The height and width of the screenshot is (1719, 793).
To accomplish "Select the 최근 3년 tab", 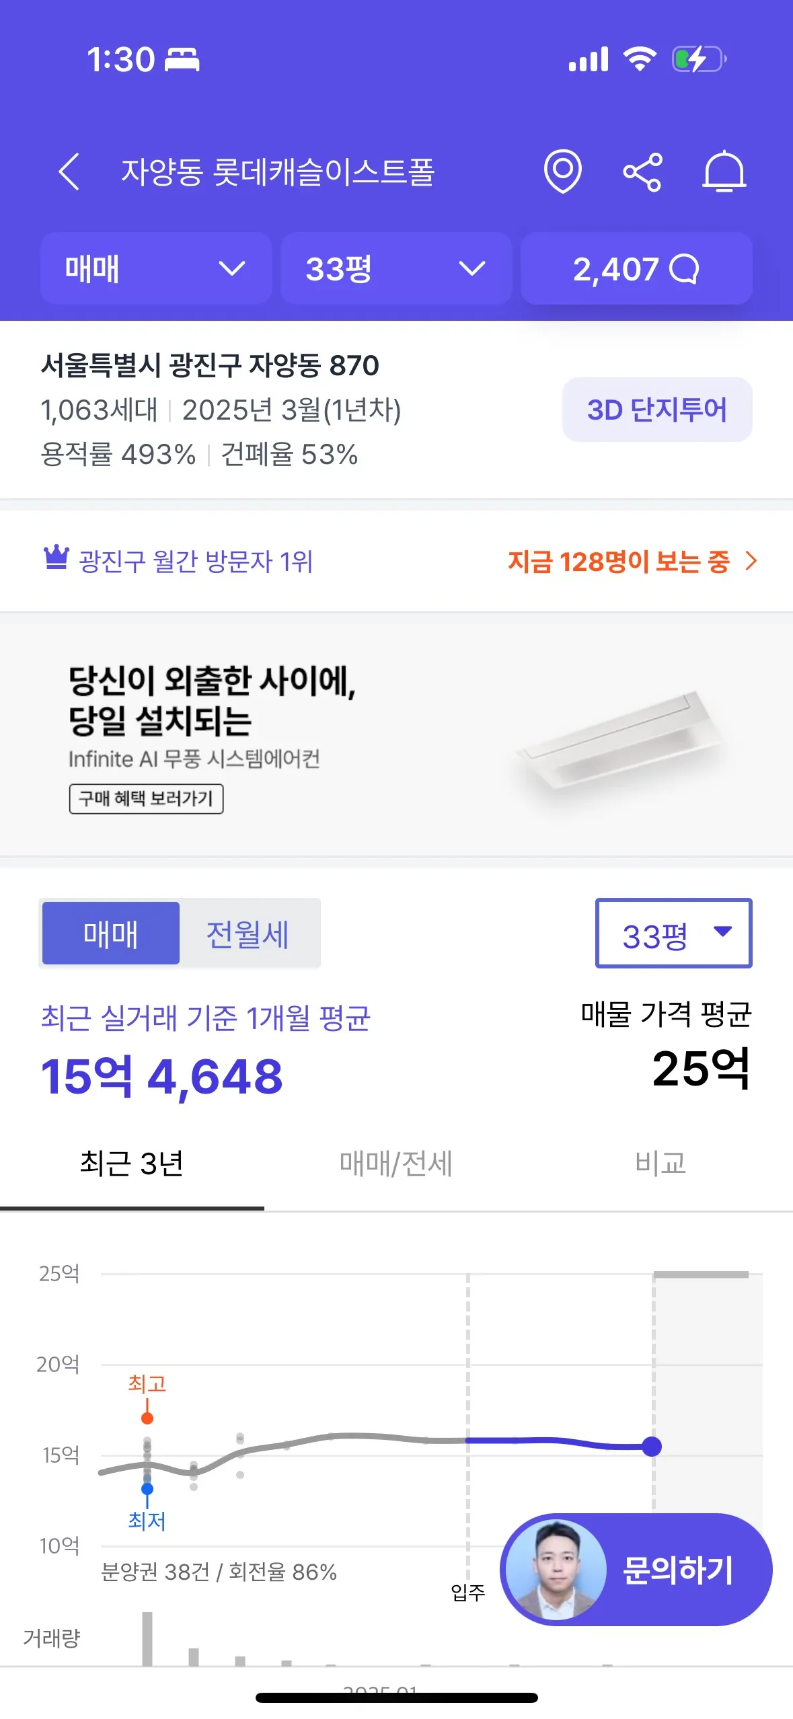I will pos(132,1163).
